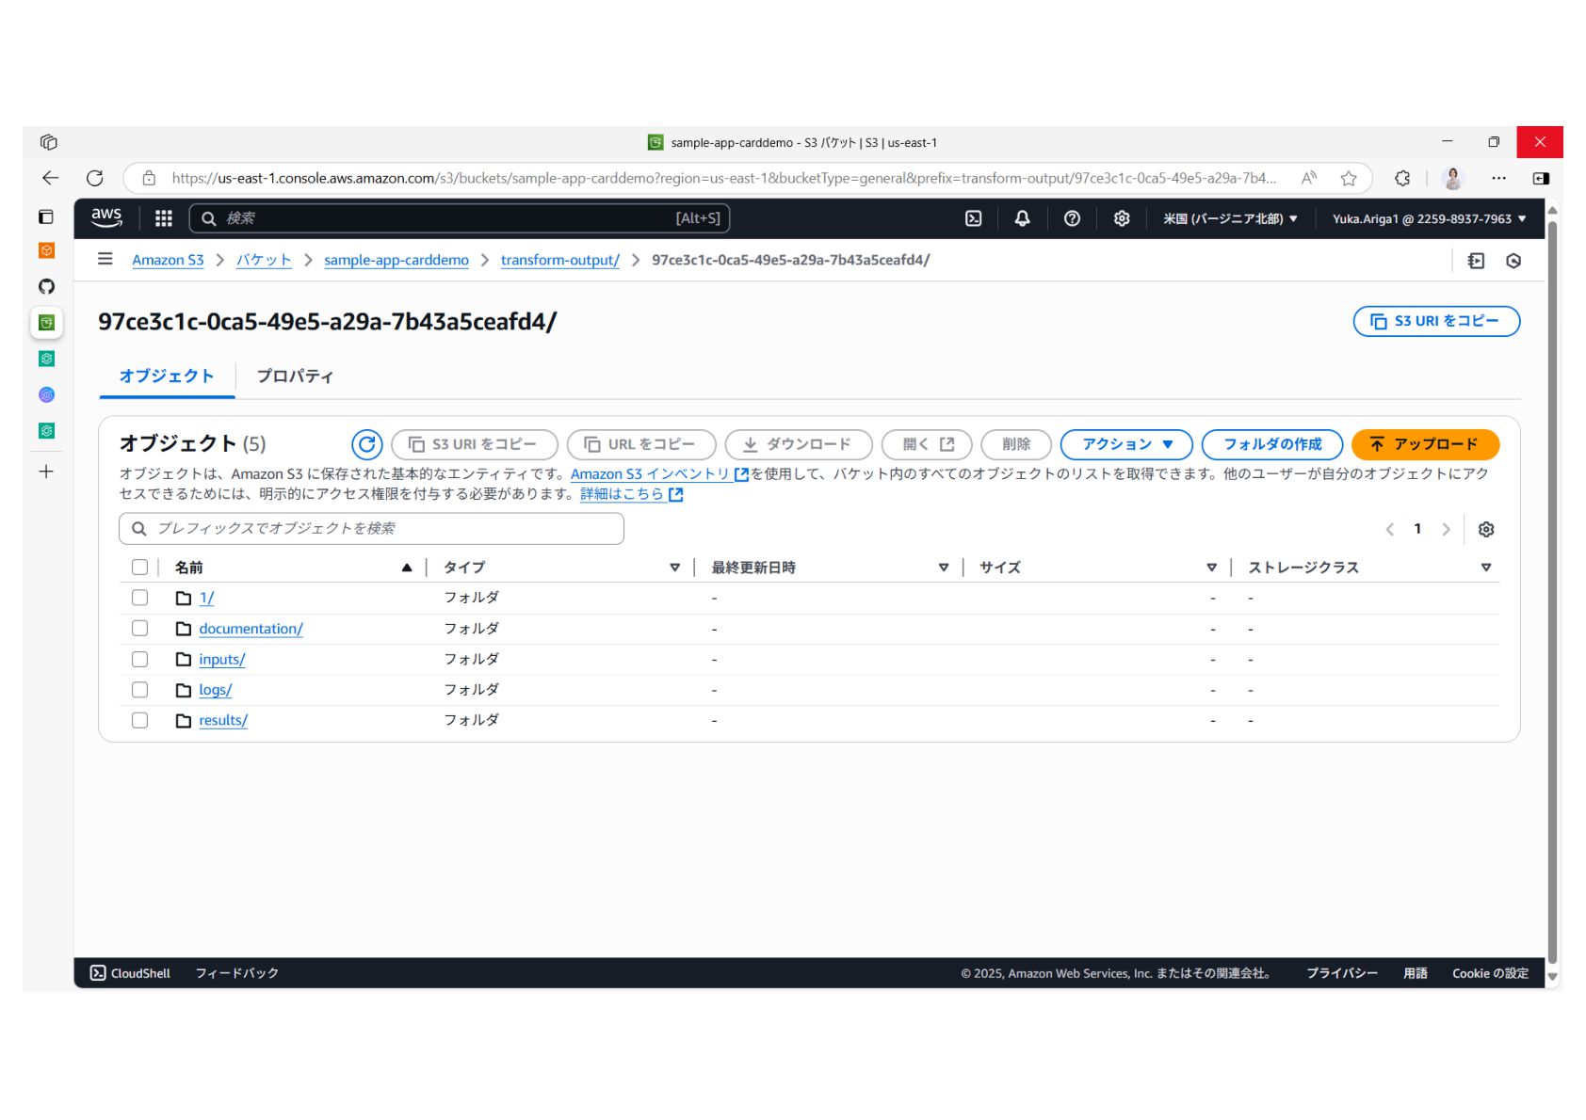Click the AWS logo home icon

tap(106, 218)
